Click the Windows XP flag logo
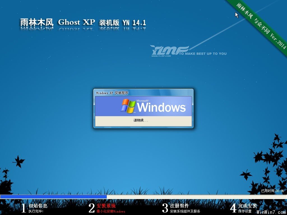This screenshot has height=215, width=287. tap(128, 106)
